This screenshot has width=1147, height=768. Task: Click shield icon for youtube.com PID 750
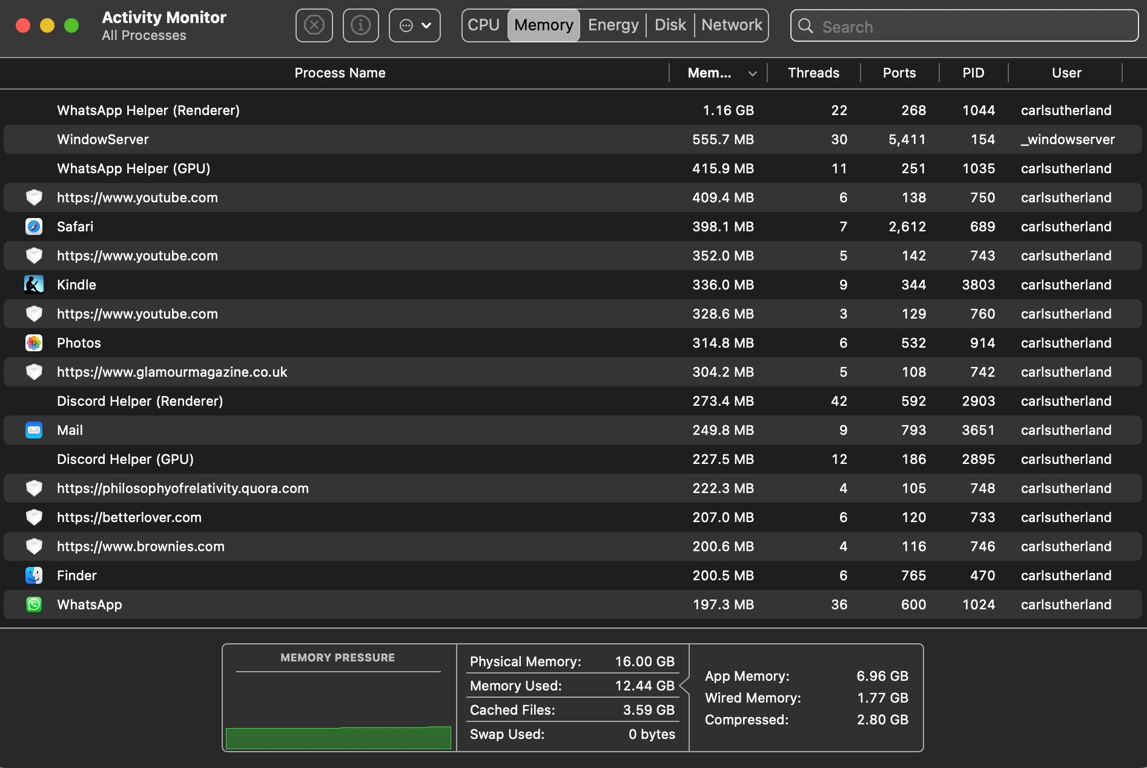click(x=34, y=197)
